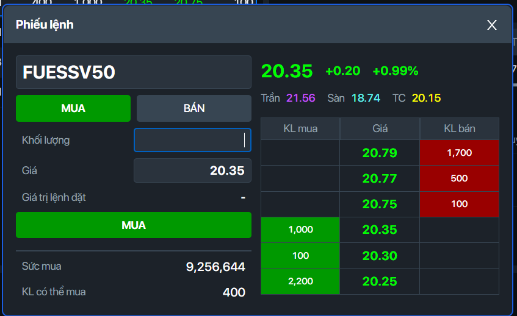Close the Phiếu lệnh dialog

pos(491,25)
